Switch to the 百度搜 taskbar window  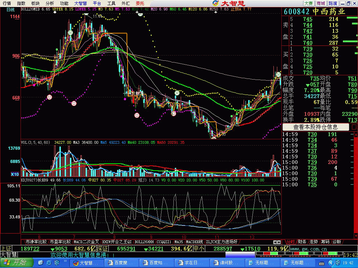coord(122,263)
